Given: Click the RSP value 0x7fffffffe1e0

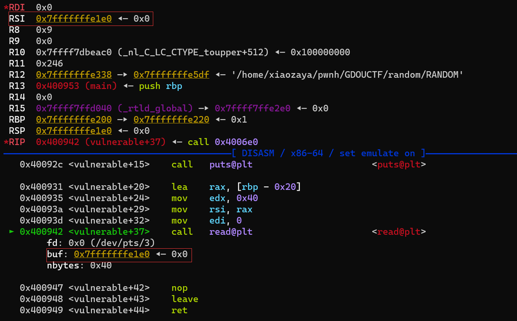Looking at the screenshot, I should point(74,131).
